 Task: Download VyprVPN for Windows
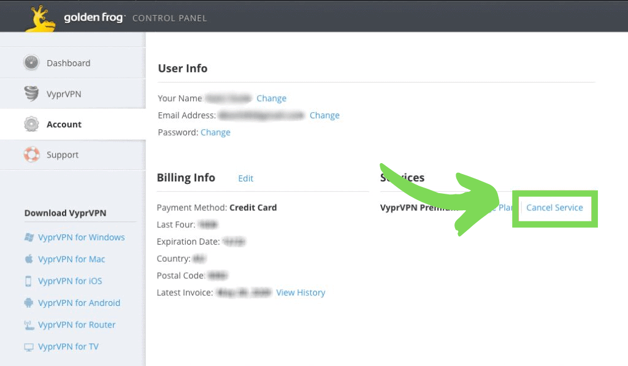tap(82, 237)
